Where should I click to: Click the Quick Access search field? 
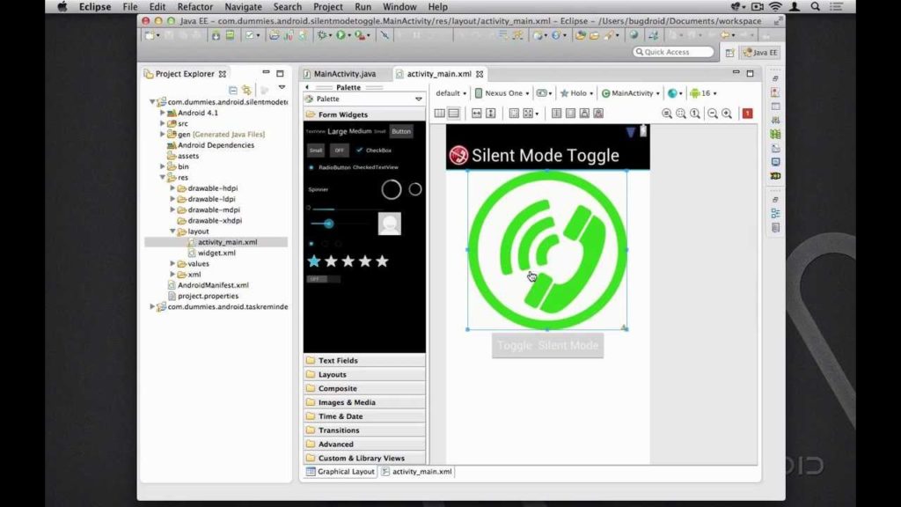pos(673,52)
